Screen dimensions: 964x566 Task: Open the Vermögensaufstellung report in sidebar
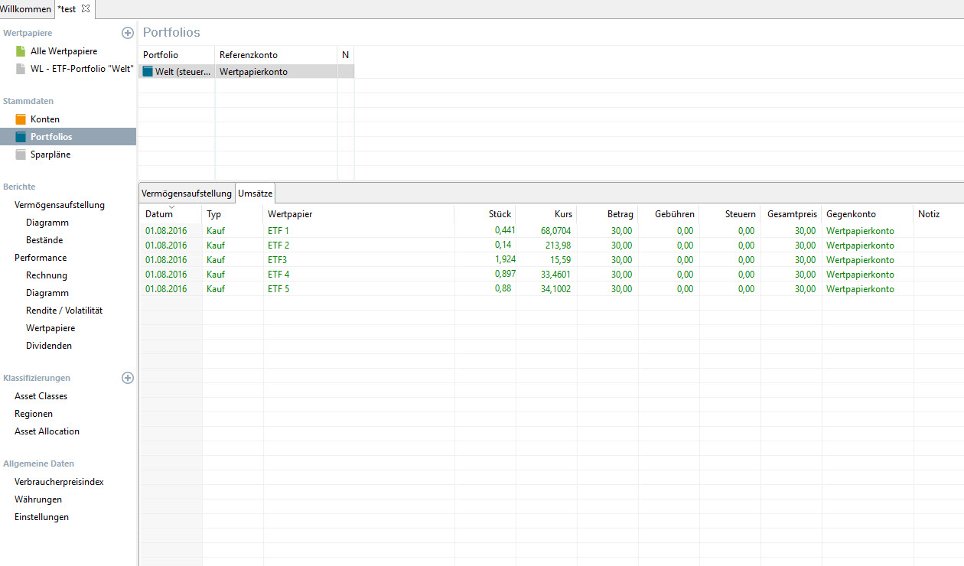(60, 205)
